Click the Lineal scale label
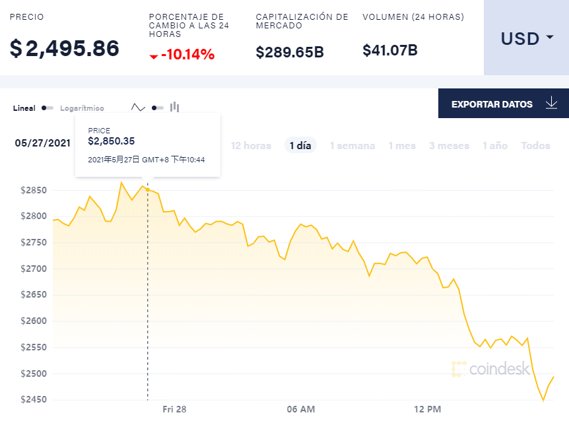Screen dimensions: 569x421 [24, 108]
